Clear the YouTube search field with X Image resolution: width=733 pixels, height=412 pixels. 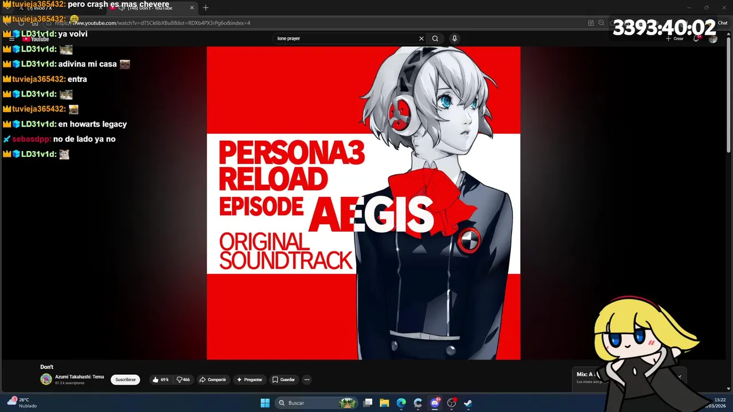click(421, 38)
